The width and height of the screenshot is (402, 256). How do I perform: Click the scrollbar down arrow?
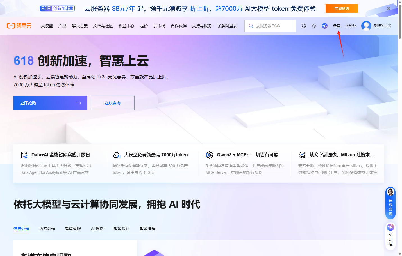tap(400, 254)
